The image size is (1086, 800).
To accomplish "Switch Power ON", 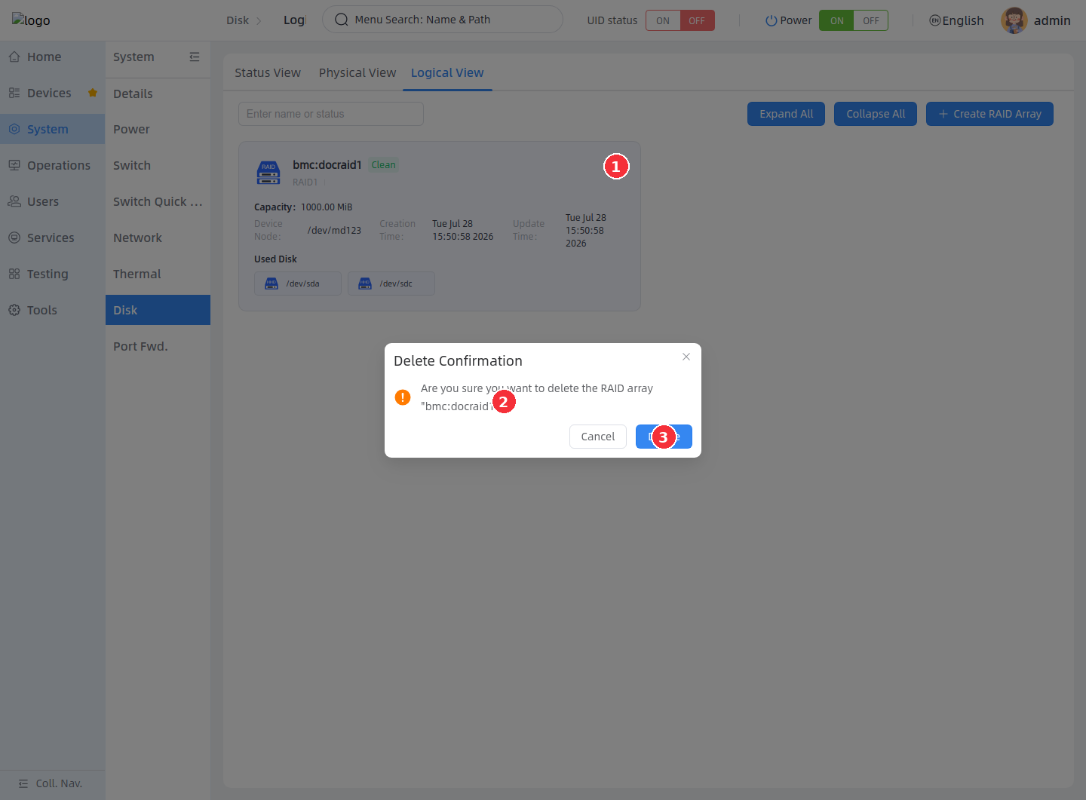I will click(836, 20).
